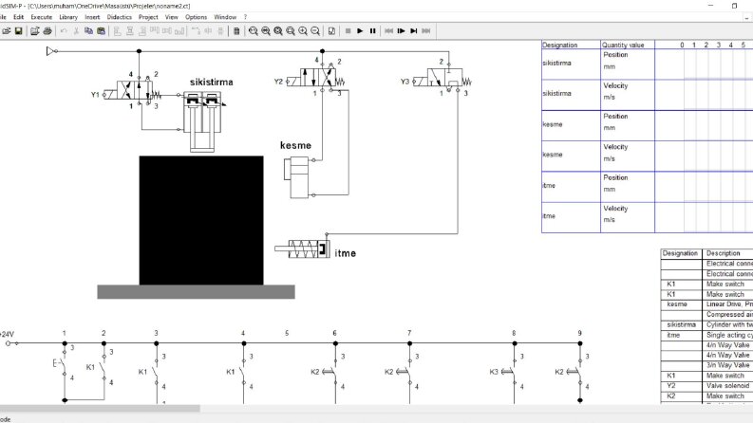Click the 'kesme' label text
The height and width of the screenshot is (423, 753).
[296, 145]
